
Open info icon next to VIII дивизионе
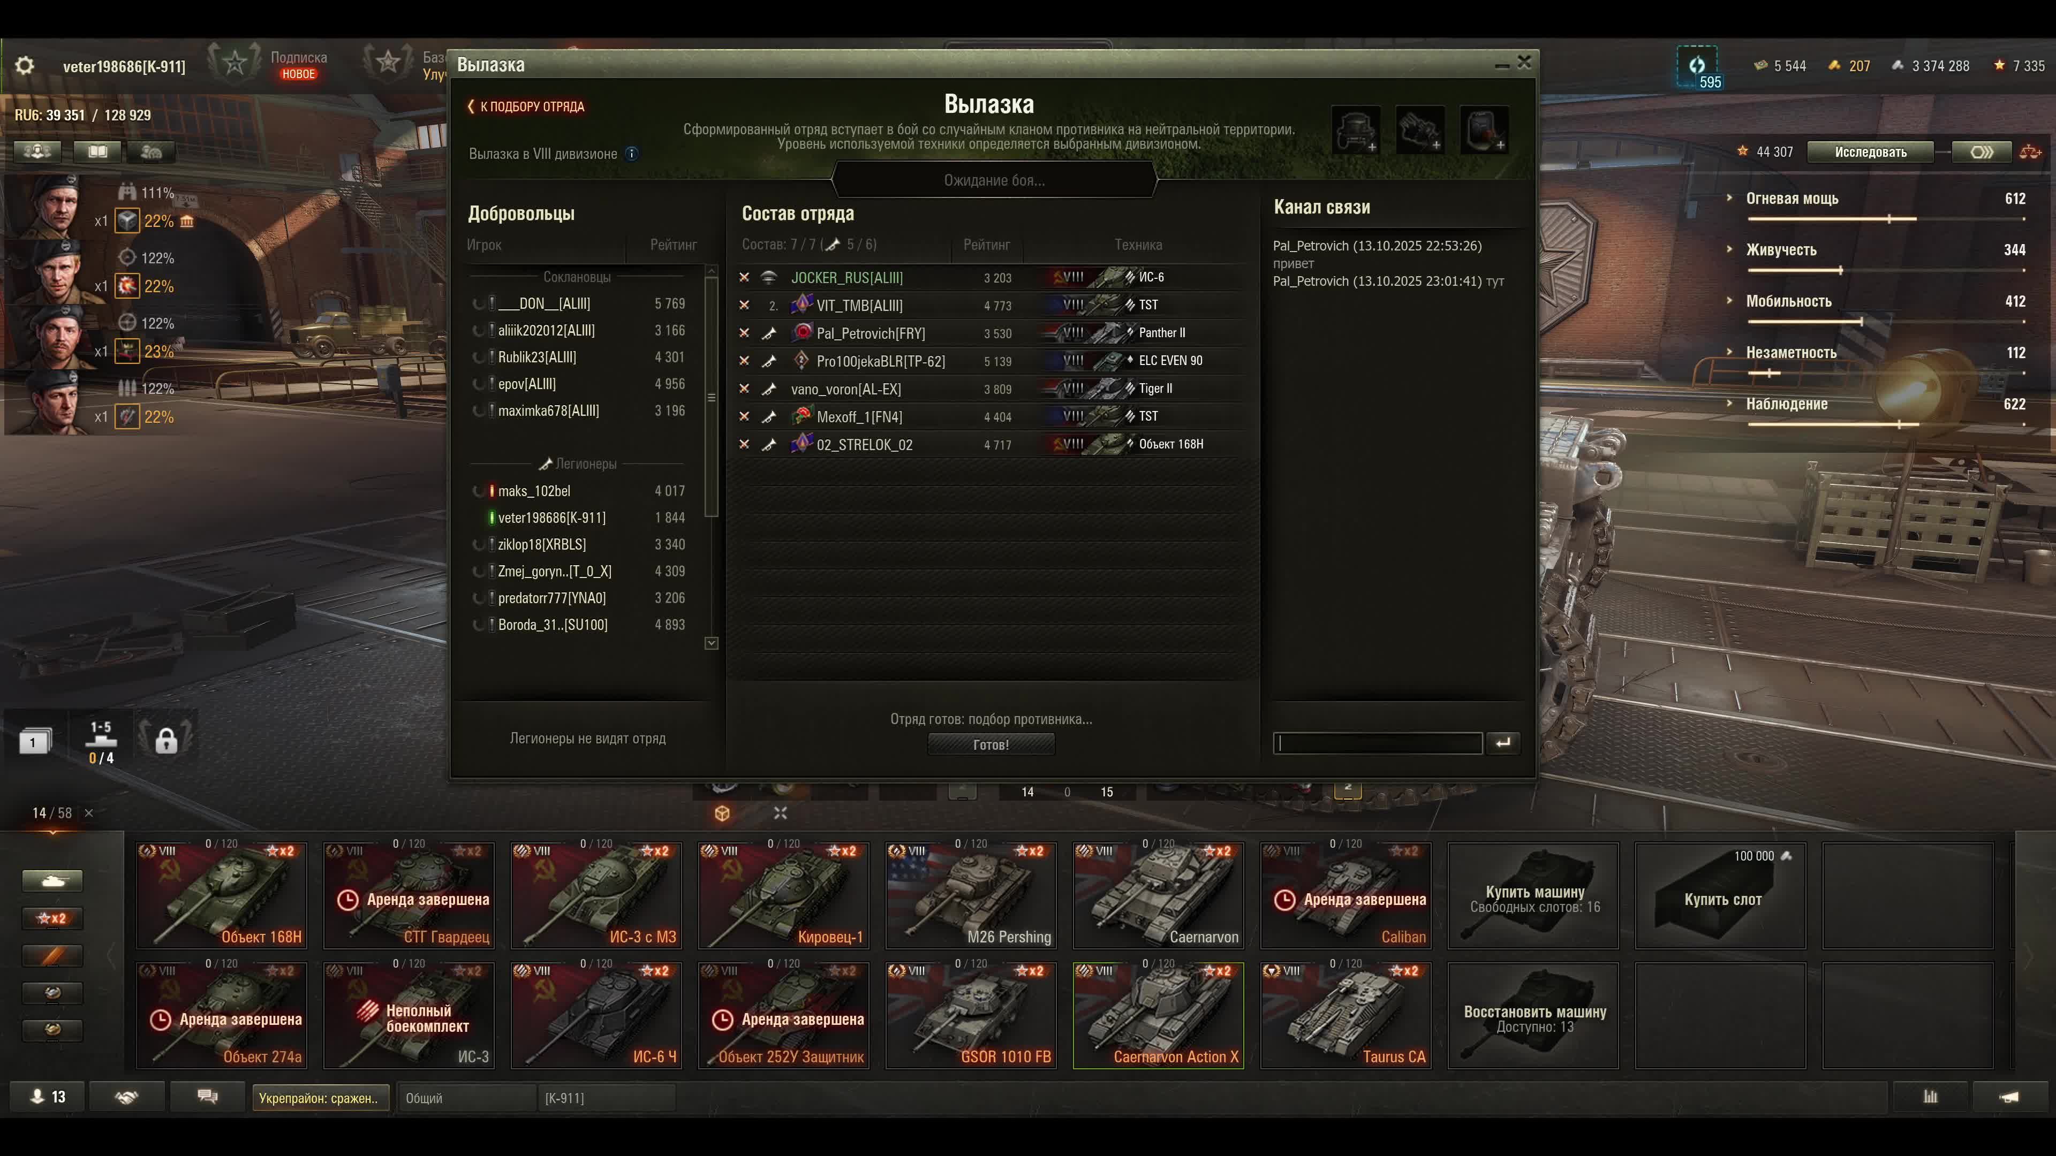click(632, 154)
